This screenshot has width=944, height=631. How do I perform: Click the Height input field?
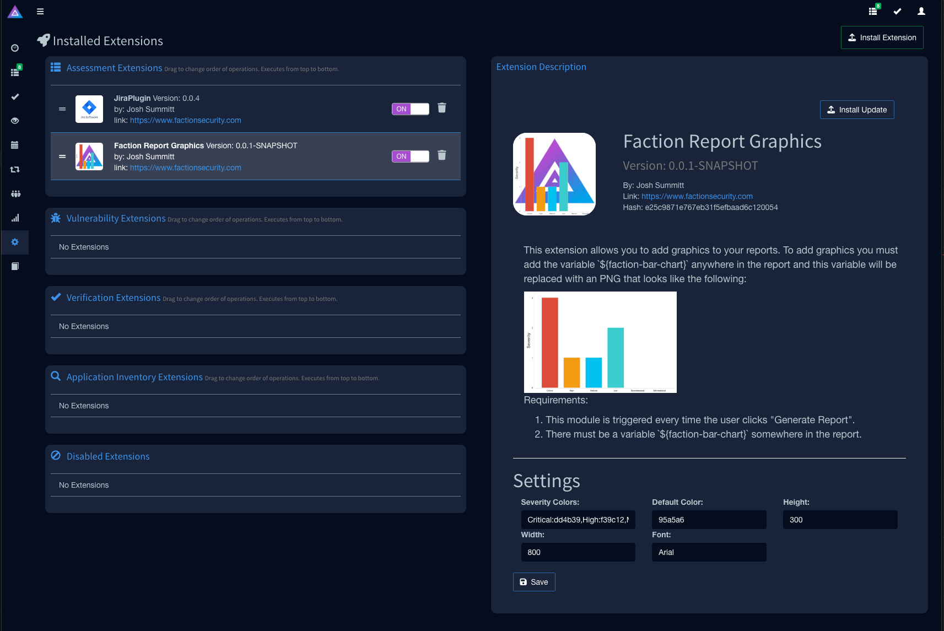pos(840,520)
